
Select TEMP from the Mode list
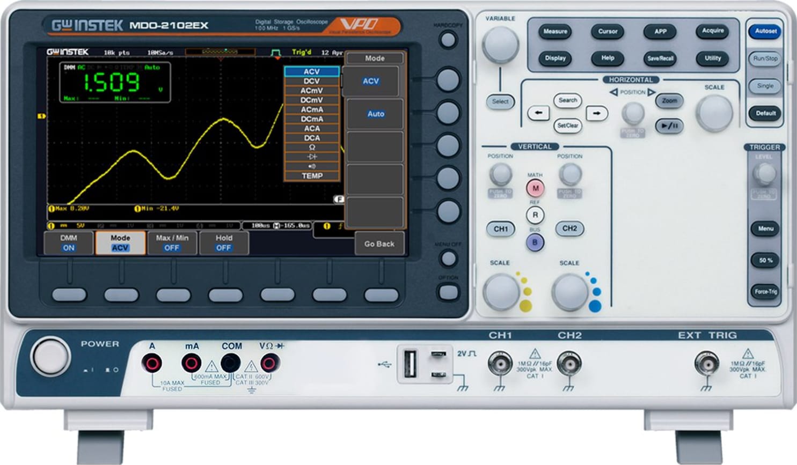[313, 175]
